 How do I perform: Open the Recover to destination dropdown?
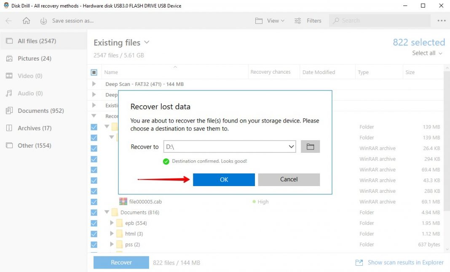coord(291,146)
